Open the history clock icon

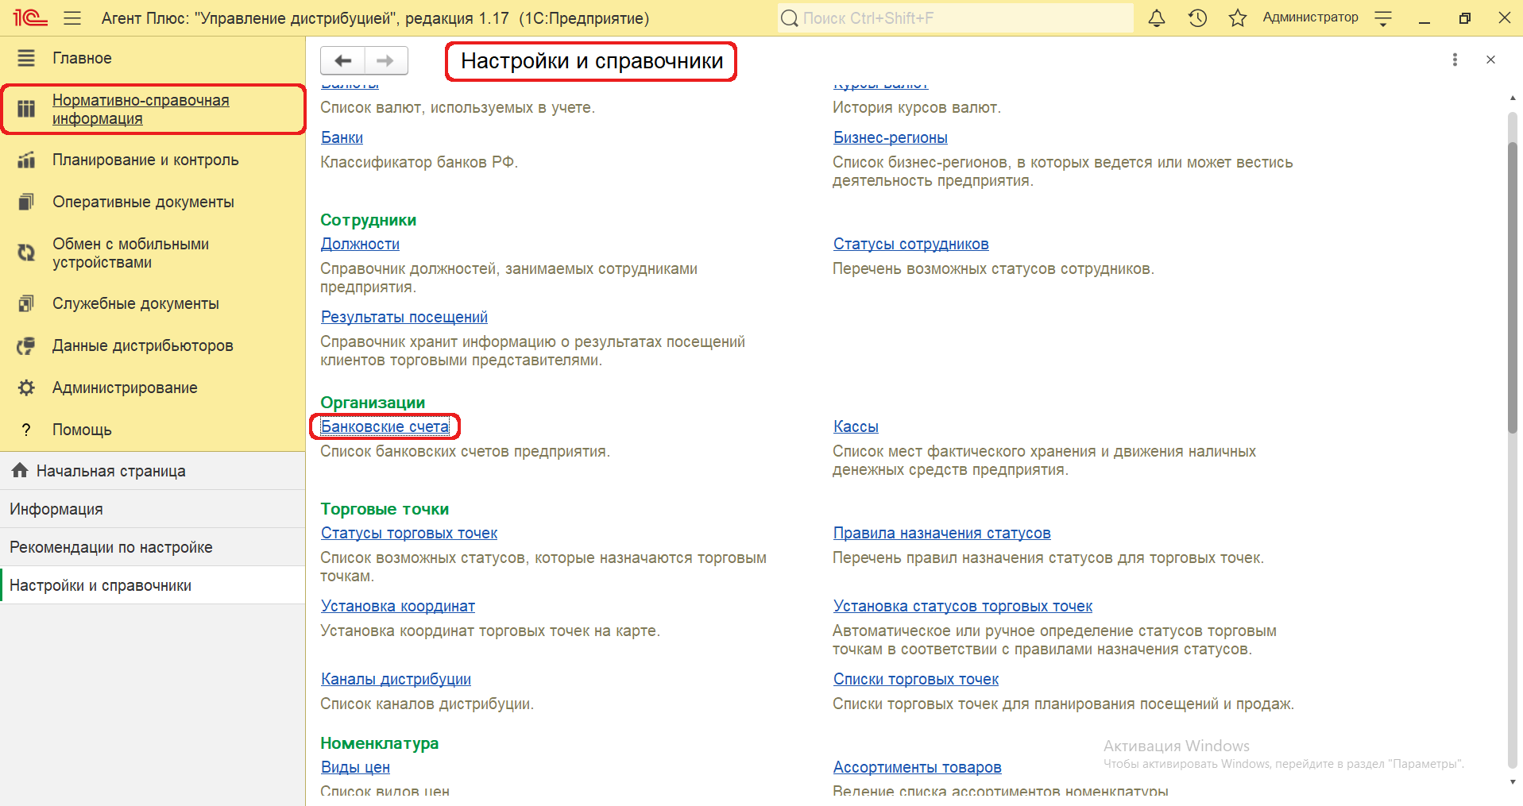[x=1197, y=18]
